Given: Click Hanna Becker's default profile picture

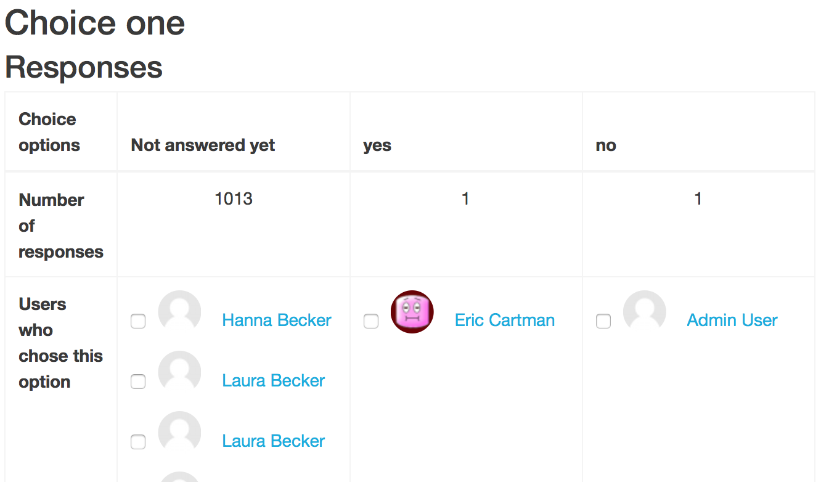Looking at the screenshot, I should click(179, 312).
